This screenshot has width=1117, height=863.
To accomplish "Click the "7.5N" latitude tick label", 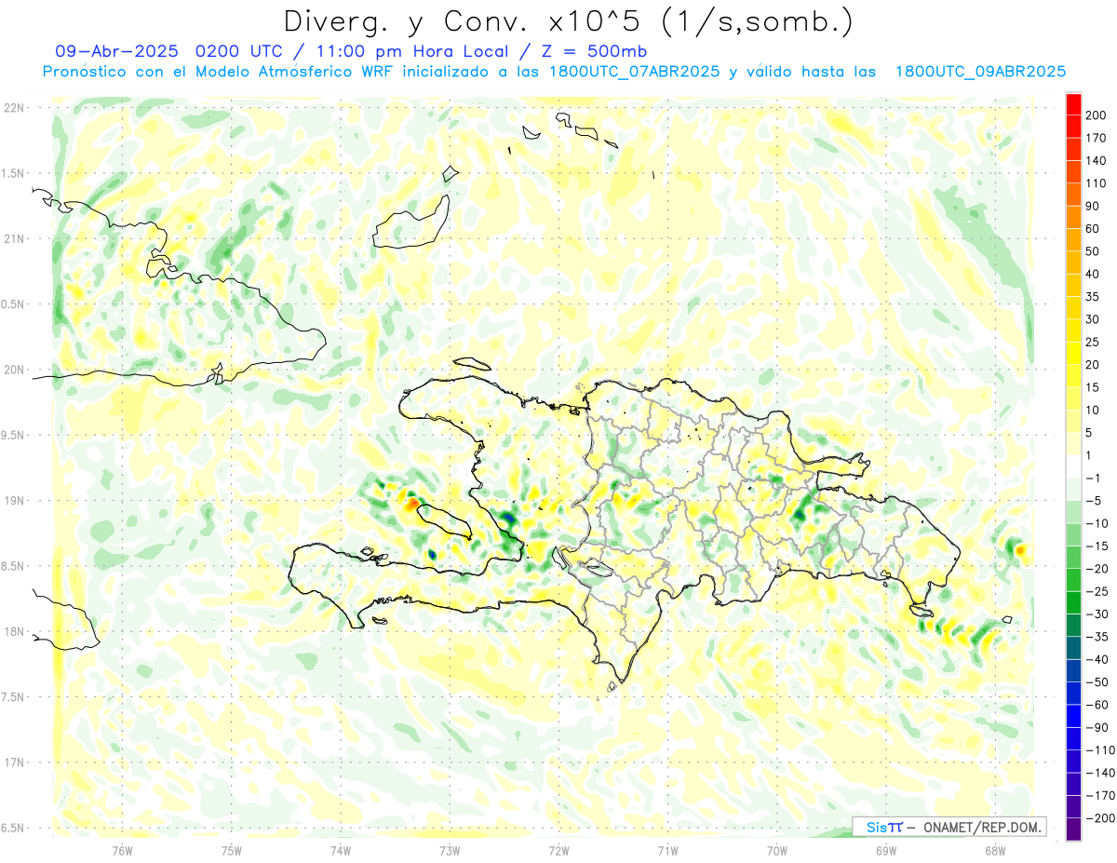I will pyautogui.click(x=13, y=697).
